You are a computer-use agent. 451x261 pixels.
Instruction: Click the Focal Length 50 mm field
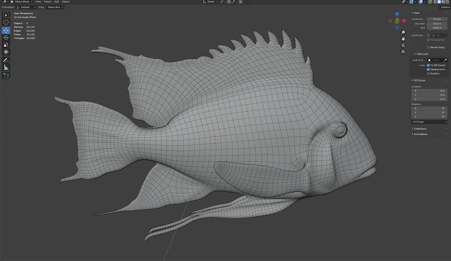click(437, 19)
